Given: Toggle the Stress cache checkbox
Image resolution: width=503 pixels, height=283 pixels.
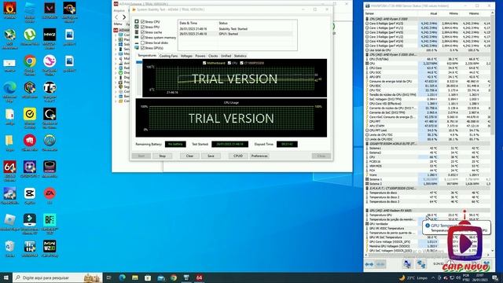Looking at the screenshot, I should pyautogui.click(x=143, y=32).
